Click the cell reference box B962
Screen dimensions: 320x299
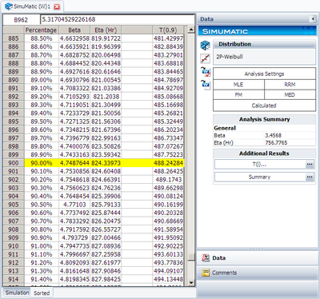coord(21,20)
